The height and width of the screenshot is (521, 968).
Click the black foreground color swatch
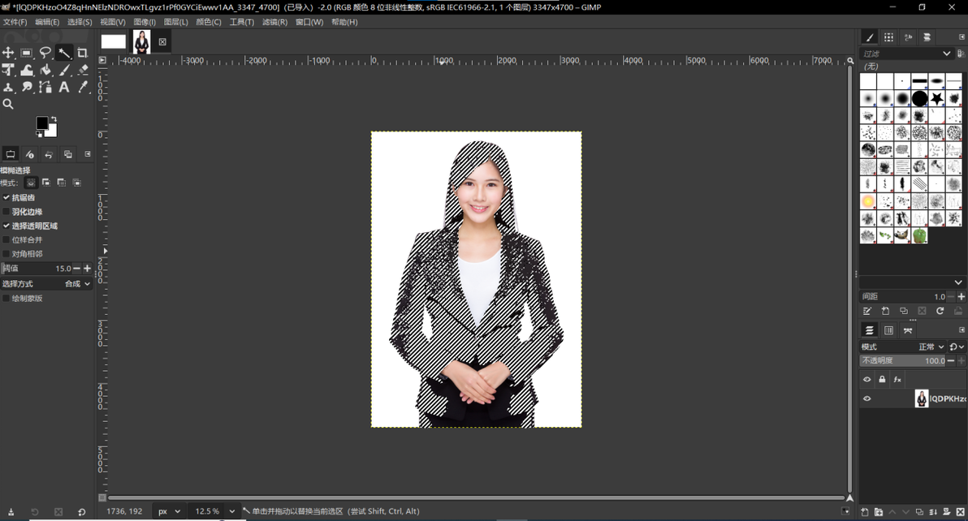(x=42, y=123)
